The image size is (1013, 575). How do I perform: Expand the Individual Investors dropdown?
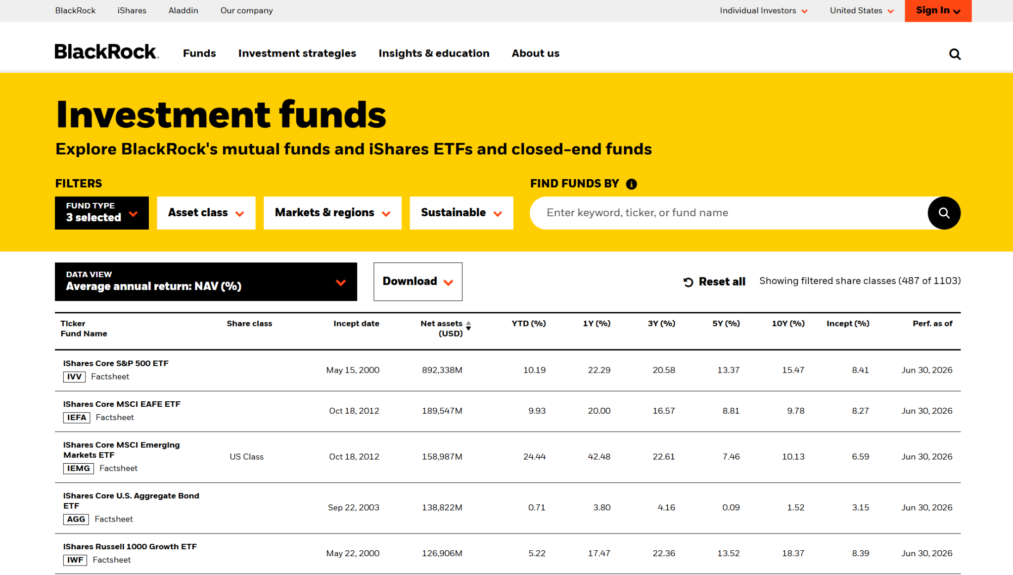pyautogui.click(x=763, y=11)
